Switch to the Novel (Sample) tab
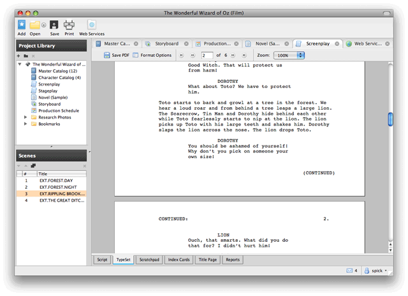408x296 pixels. (267, 44)
